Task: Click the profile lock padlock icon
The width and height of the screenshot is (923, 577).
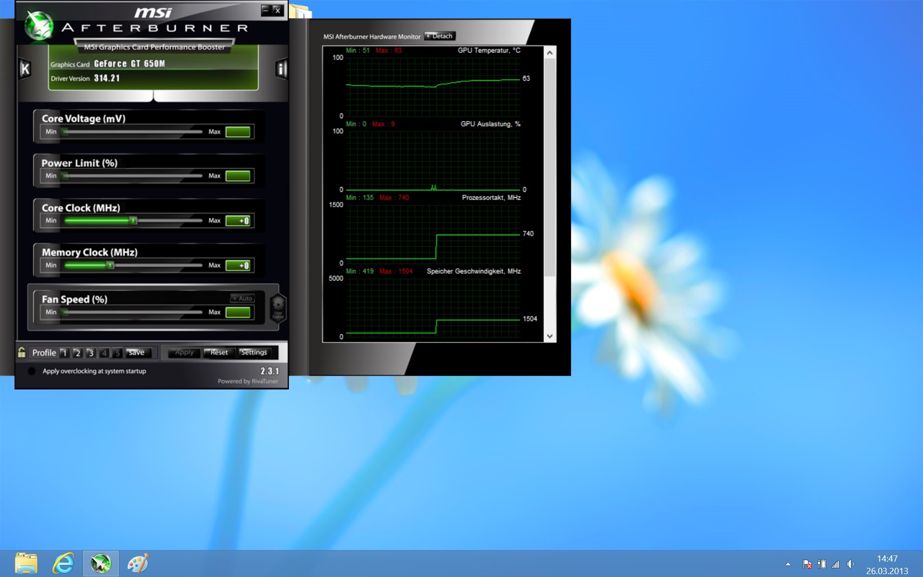Action: (22, 352)
